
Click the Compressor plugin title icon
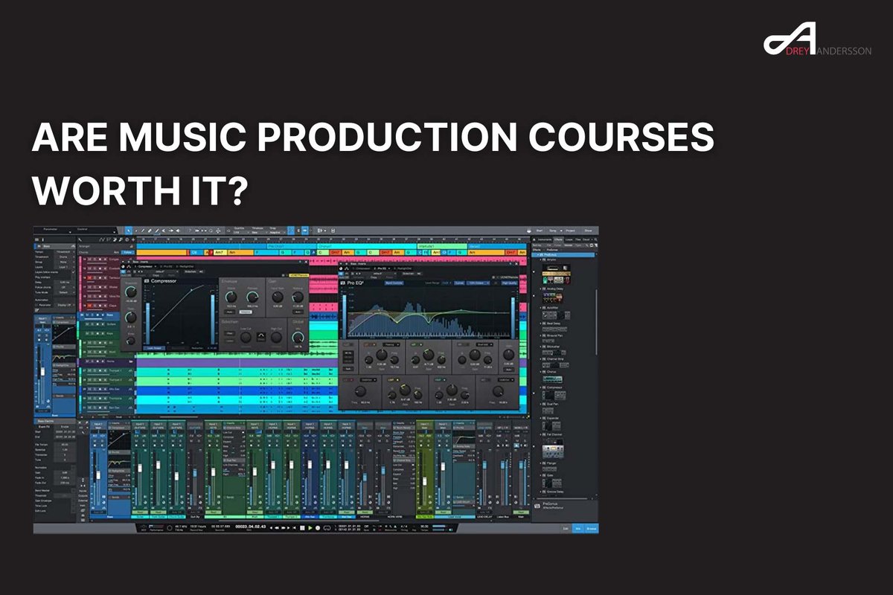147,281
